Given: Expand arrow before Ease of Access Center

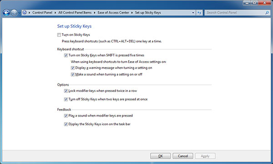Looking at the screenshot, I should pyautogui.click(x=95, y=13).
